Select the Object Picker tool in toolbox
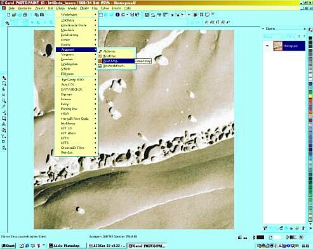The width and height of the screenshot is (313, 249). [x=4, y=78]
